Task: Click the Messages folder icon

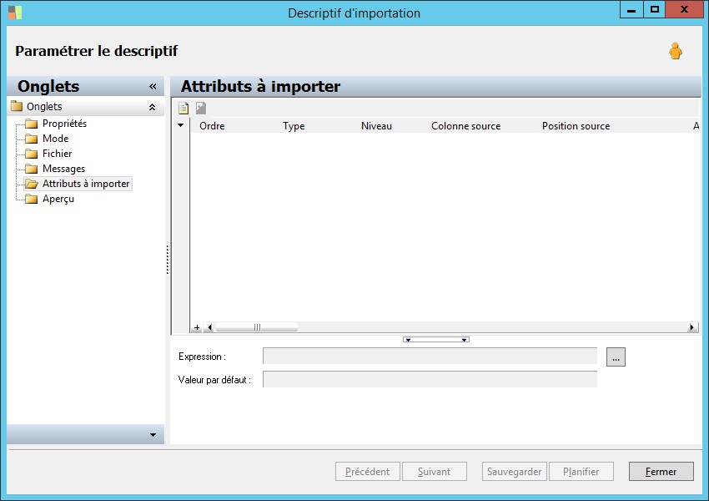Action: [31, 169]
